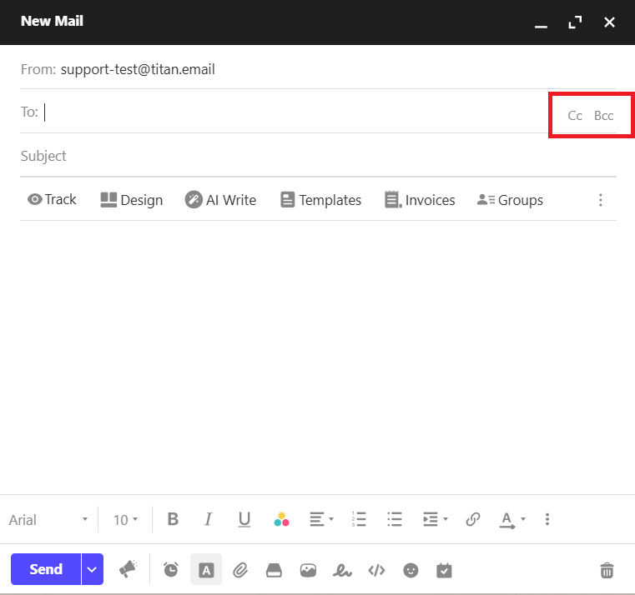Viewport: 635px width, 595px height.
Task: Expand the Send options arrow
Action: [x=93, y=569]
